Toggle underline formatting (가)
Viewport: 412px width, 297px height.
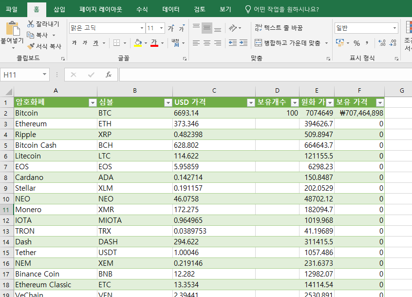click(x=95, y=42)
